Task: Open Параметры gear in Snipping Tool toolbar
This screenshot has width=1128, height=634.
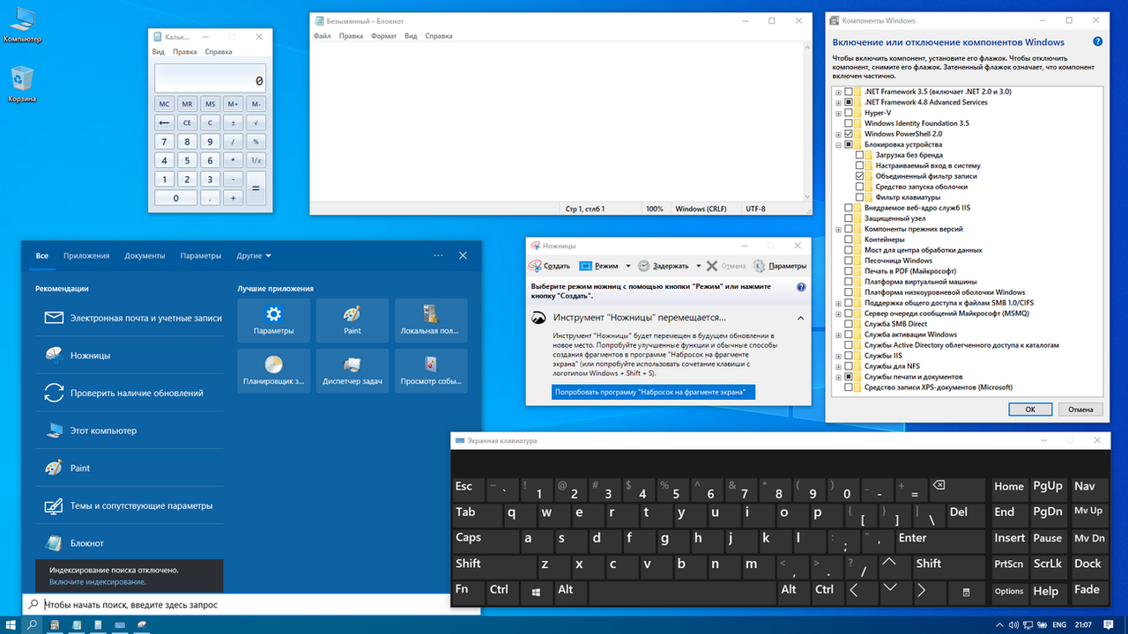Action: pyautogui.click(x=780, y=265)
